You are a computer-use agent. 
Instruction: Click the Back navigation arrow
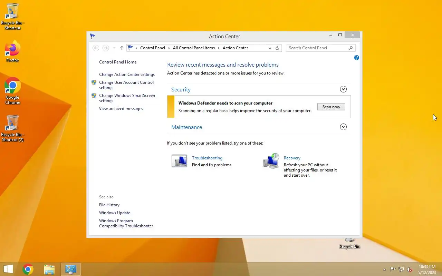click(x=96, y=48)
